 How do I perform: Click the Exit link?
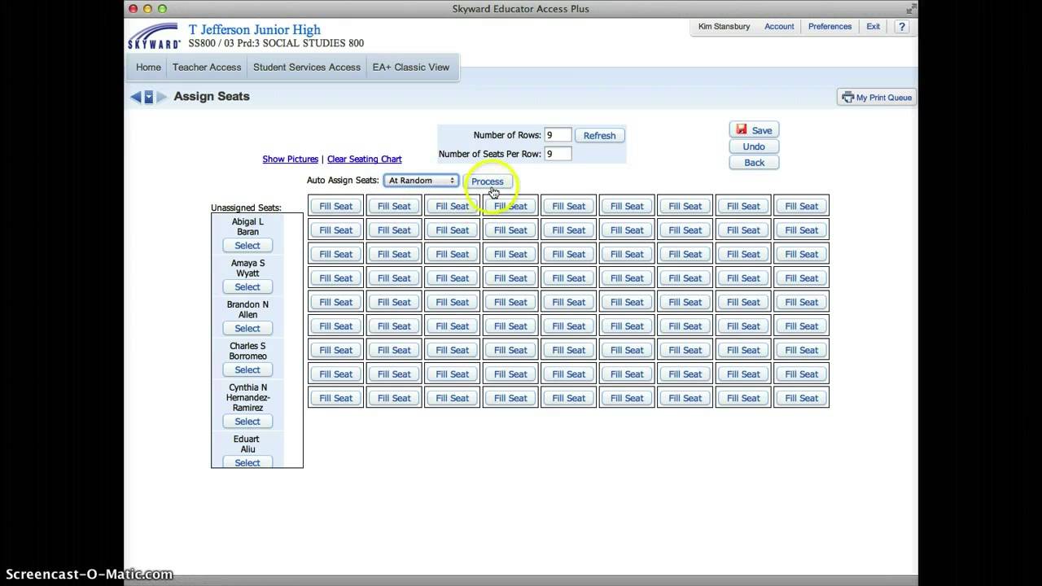tap(873, 27)
